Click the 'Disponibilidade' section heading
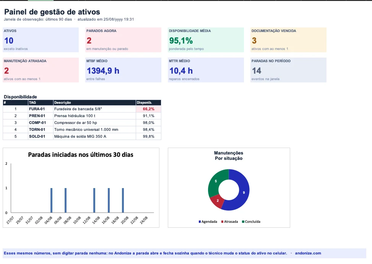 (x=20, y=97)
